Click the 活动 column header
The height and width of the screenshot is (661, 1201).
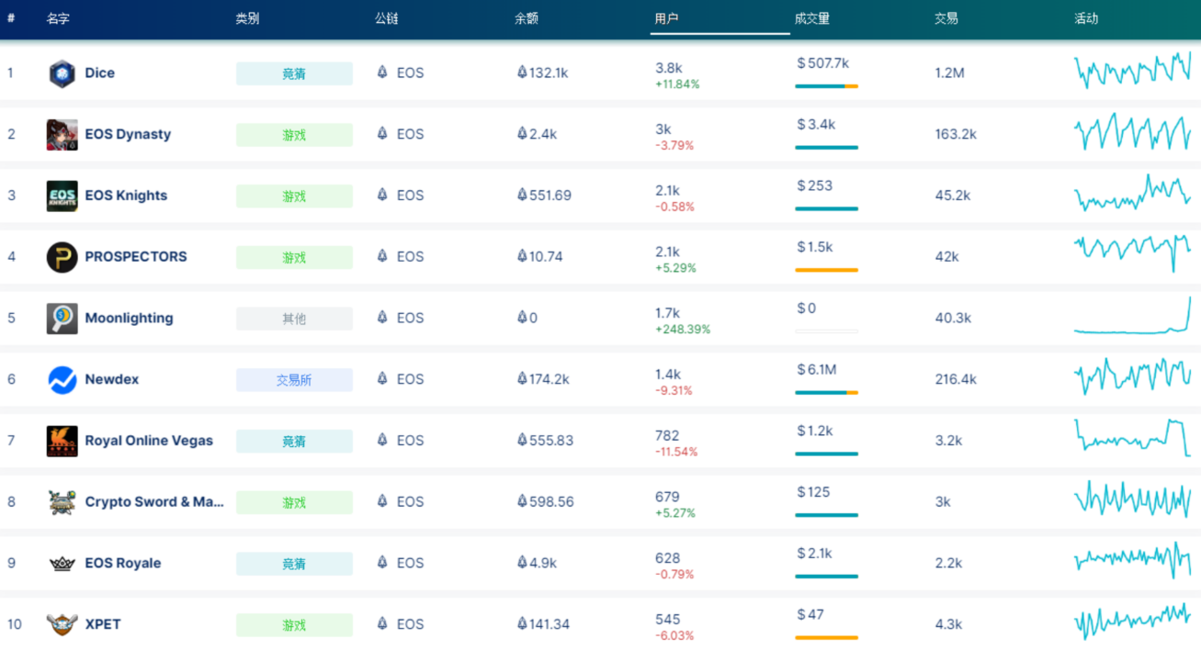click(x=1086, y=18)
